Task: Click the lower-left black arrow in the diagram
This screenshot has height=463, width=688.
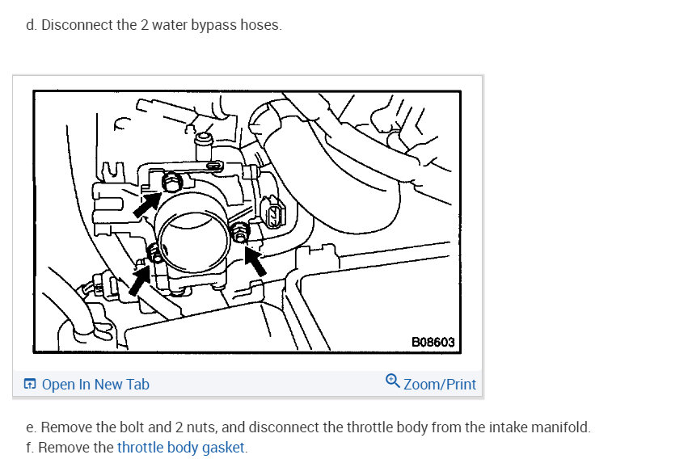Action: (140, 280)
